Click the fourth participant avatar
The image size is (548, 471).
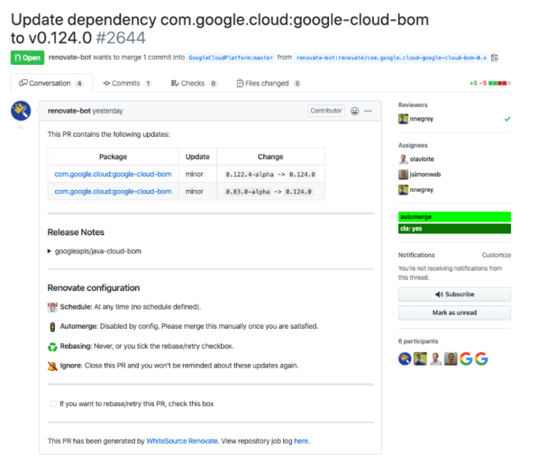click(451, 358)
